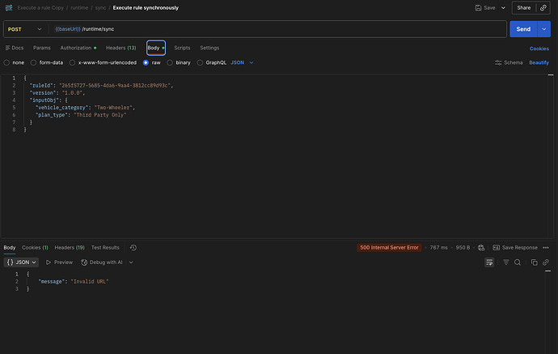Open Schema settings sliders icon
The width and height of the screenshot is (558, 354).
click(498, 62)
